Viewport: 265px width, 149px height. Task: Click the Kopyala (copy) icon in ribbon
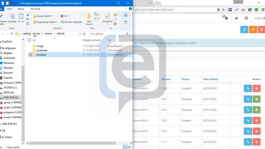pyautogui.click(x=12, y=17)
